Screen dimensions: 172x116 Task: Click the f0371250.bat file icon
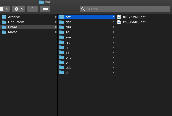[119, 17]
